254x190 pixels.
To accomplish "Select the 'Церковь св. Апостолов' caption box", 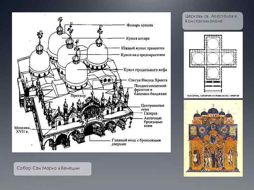I will click(x=213, y=21).
